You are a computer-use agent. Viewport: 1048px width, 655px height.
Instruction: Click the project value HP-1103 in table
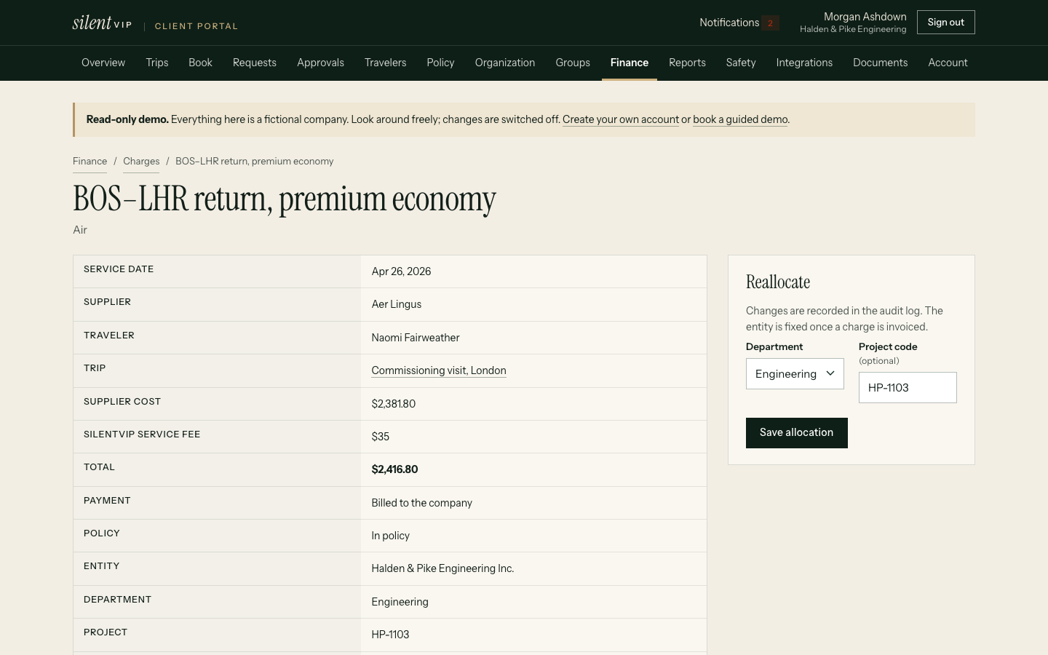[x=390, y=635]
